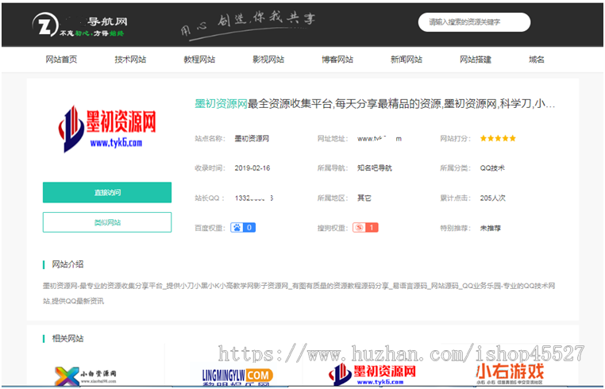605x389 pixels.
Task: Click the Baidu paw weight badge
Action: pyautogui.click(x=243, y=228)
